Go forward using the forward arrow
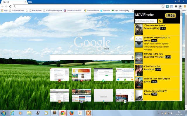187x116 pixels. pyautogui.click(x=6, y=6)
